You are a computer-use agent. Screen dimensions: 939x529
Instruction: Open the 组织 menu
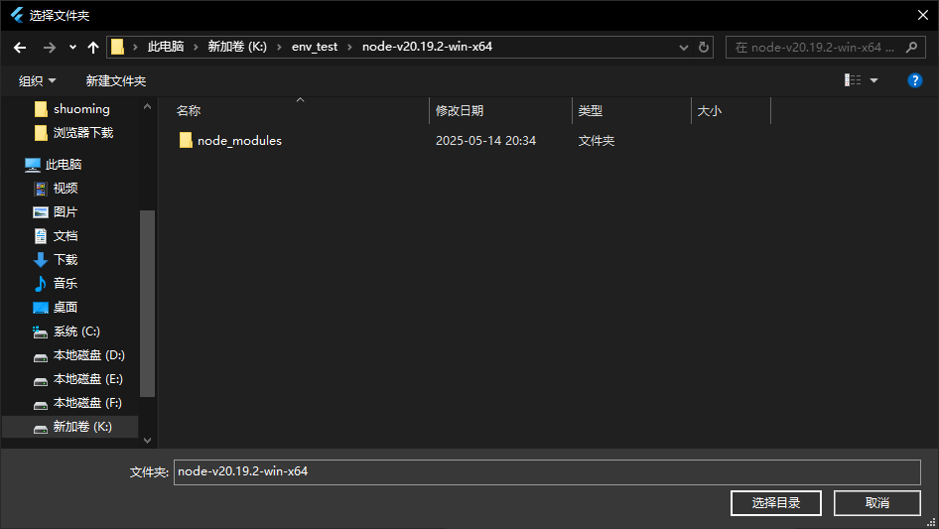(x=37, y=80)
